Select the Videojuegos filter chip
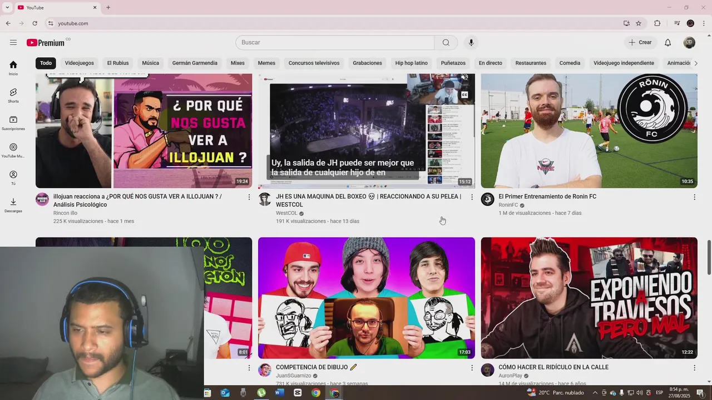 pos(79,63)
